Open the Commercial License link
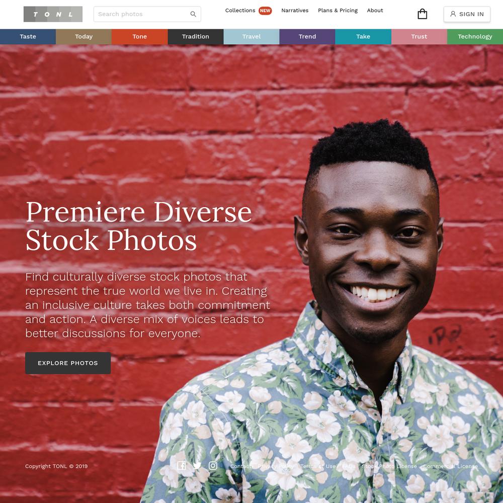The width and height of the screenshot is (503, 503). click(x=450, y=466)
